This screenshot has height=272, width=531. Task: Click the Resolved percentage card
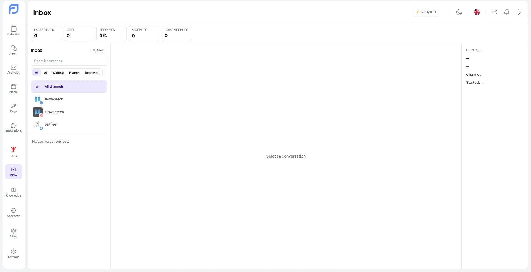pos(111,33)
